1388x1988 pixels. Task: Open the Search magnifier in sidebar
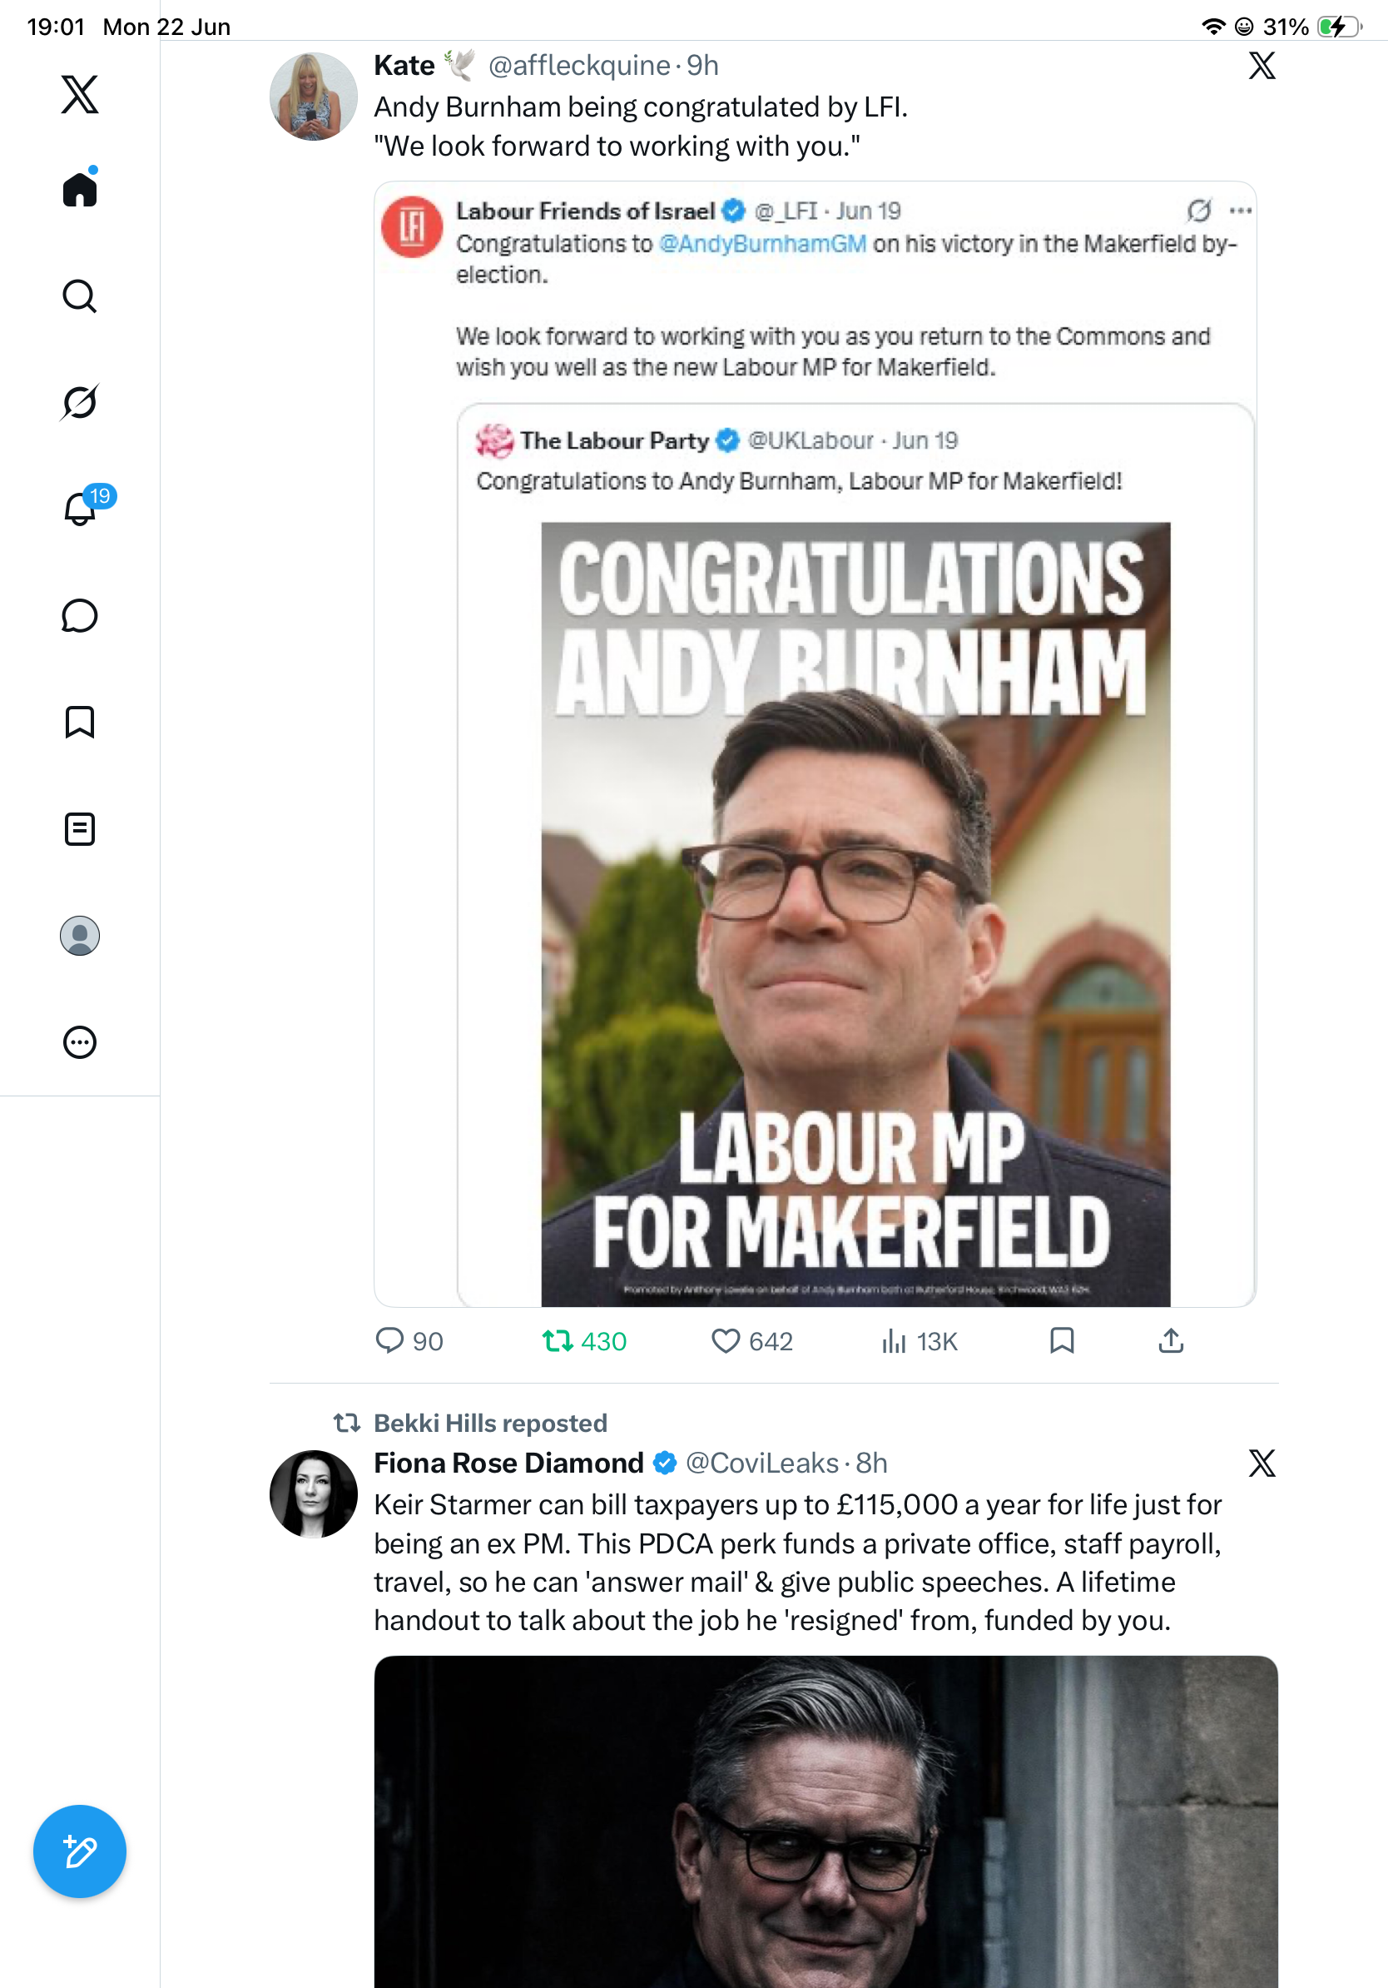click(x=80, y=296)
